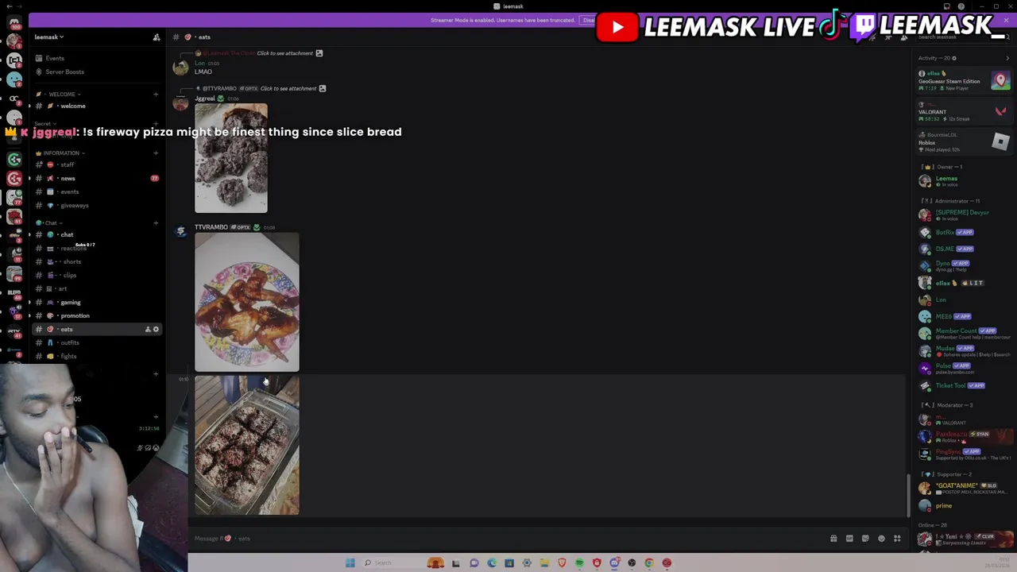Select Dyno bot in member list
This screenshot has width=1017, height=572.
click(x=964, y=265)
